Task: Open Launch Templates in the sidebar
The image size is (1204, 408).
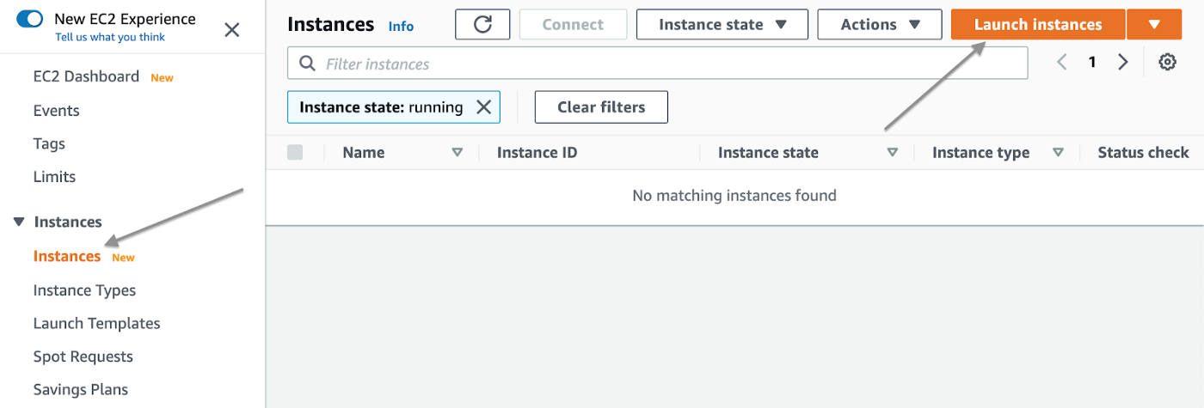Action: point(96,324)
